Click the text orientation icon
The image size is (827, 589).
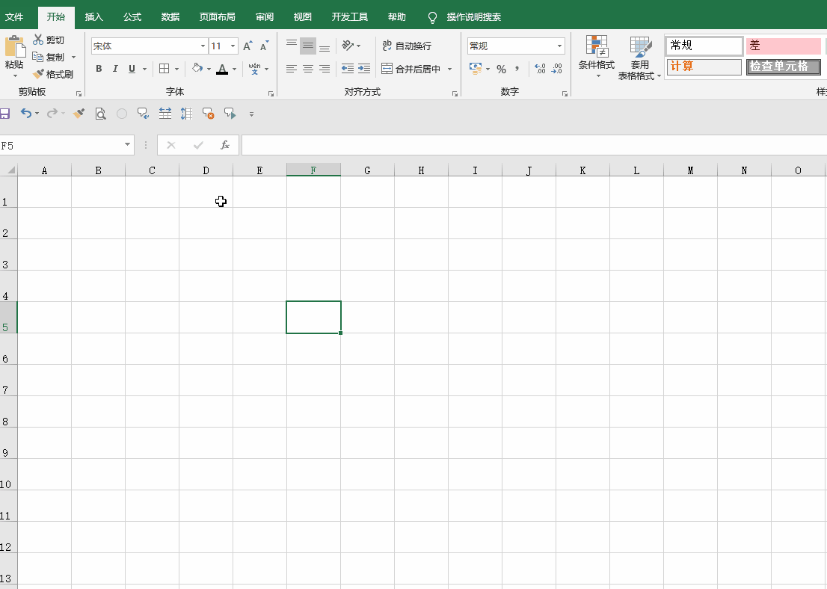coord(348,46)
